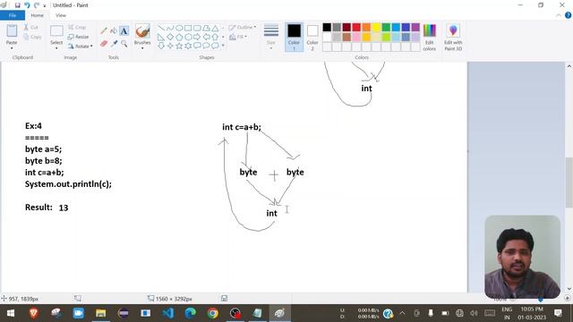This screenshot has width=573, height=322.
Task: Open File Explorer from taskbar
Action: click(100, 313)
